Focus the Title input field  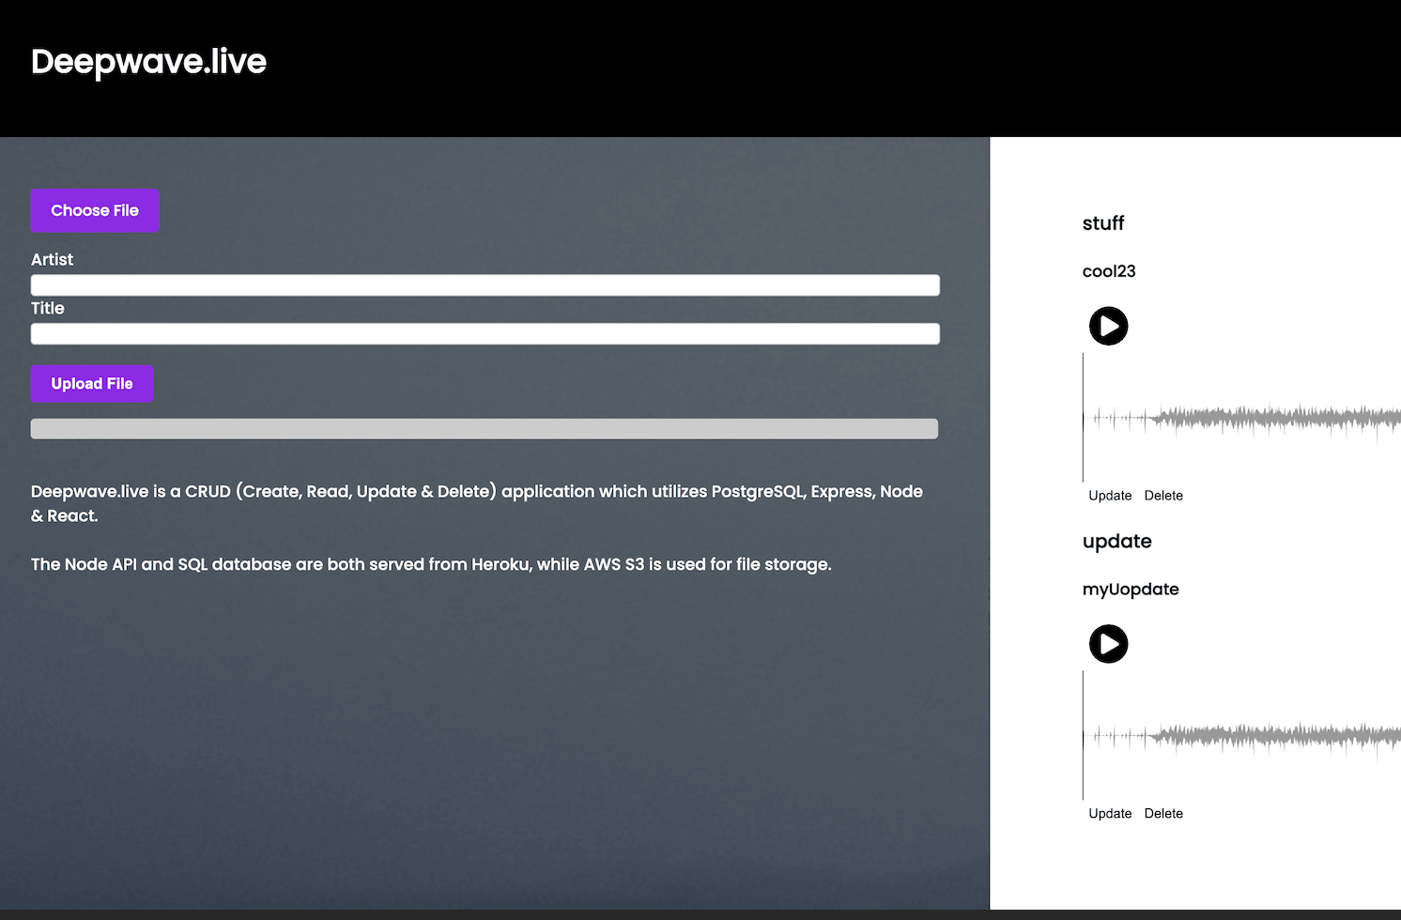click(485, 334)
